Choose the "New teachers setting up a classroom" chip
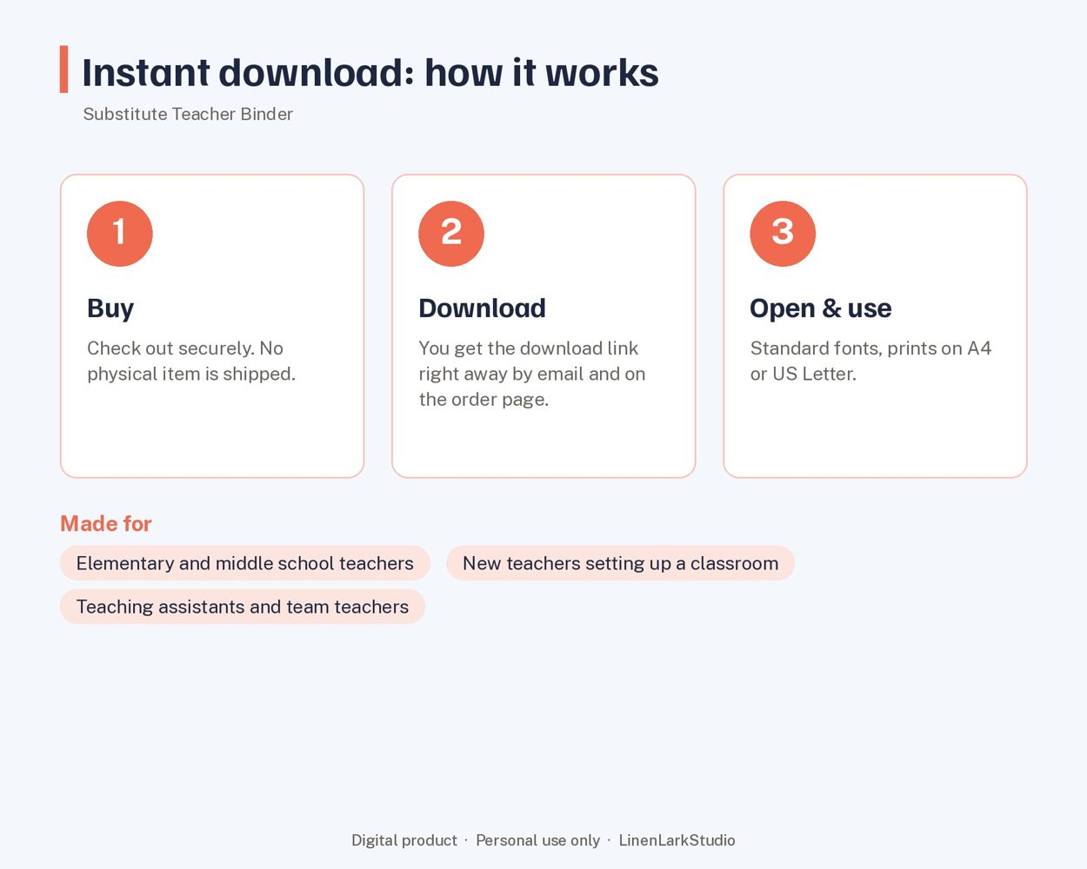The width and height of the screenshot is (1087, 869). click(621, 563)
